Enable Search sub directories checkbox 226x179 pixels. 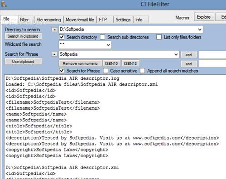102,37
